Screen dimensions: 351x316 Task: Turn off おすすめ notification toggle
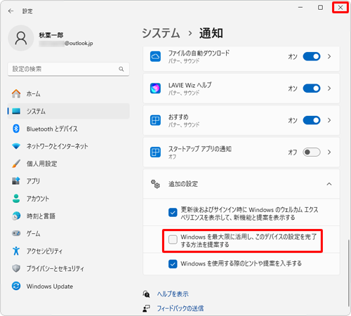[312, 120]
